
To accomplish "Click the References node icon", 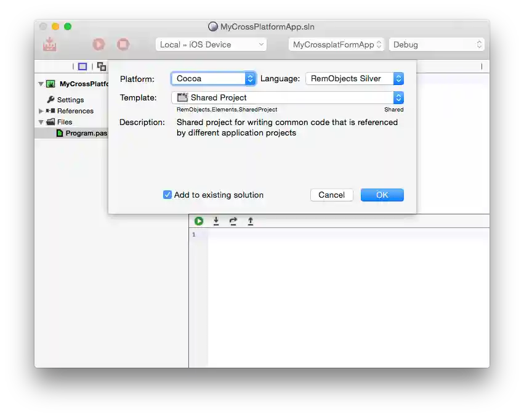I will 50,111.
